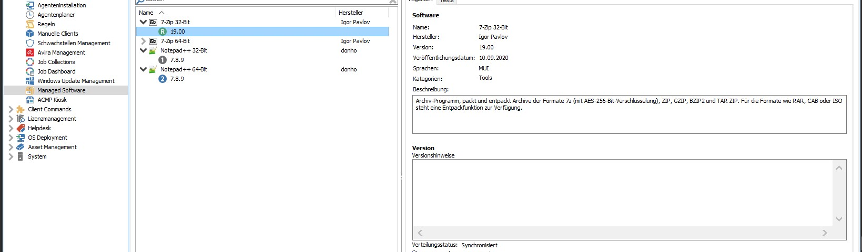This screenshot has height=252, width=862.
Task: Click the green R badge beside 19.00
Action: 163,31
